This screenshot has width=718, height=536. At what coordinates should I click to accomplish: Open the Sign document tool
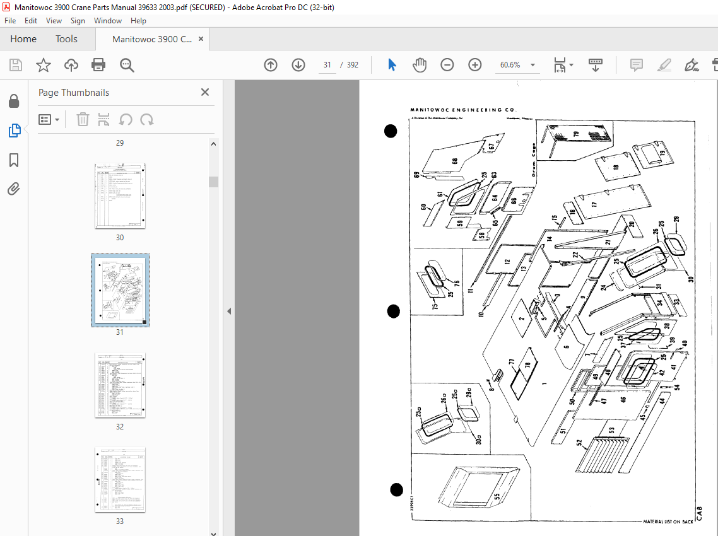[692, 65]
